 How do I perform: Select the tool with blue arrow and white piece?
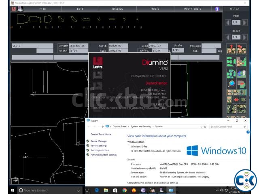pos(242,74)
